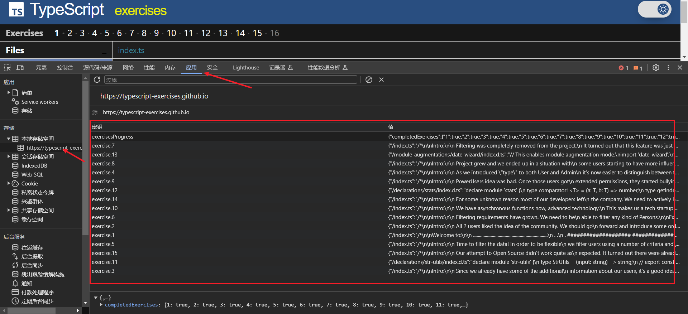Go to exercise 15
This screenshot has width=688, height=314.
257,33
